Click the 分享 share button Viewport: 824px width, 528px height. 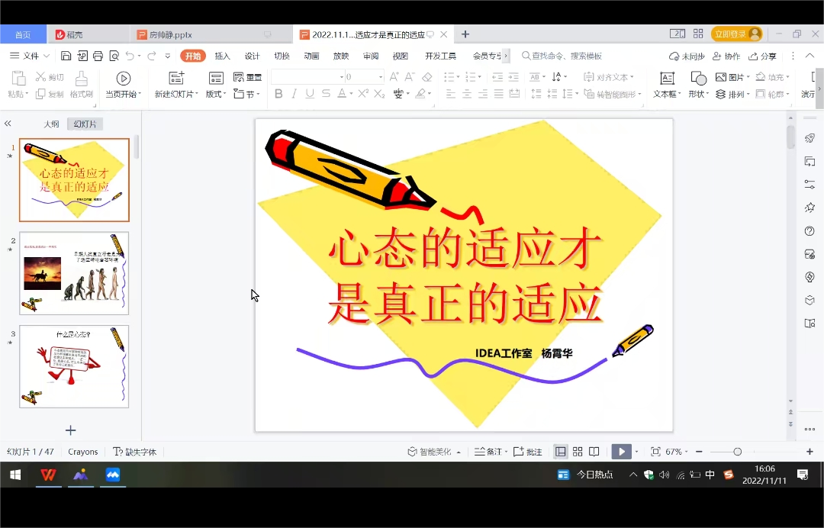(x=763, y=56)
